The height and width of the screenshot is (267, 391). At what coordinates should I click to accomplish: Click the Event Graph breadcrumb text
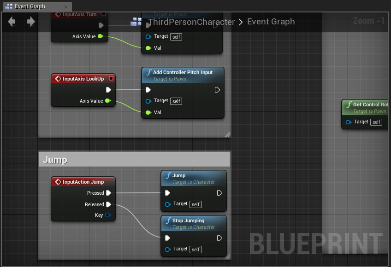(x=271, y=22)
